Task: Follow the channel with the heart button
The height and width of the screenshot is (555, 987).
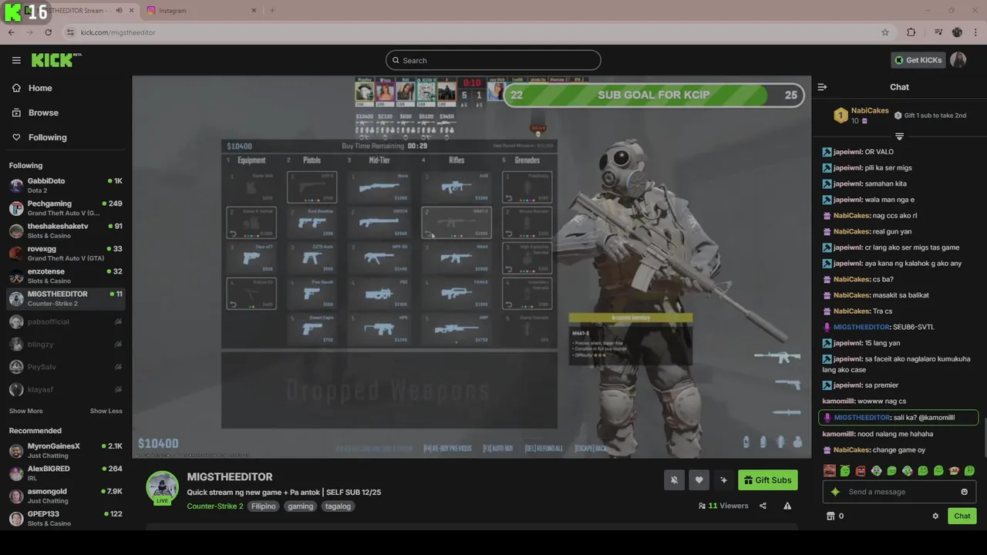Action: 699,480
